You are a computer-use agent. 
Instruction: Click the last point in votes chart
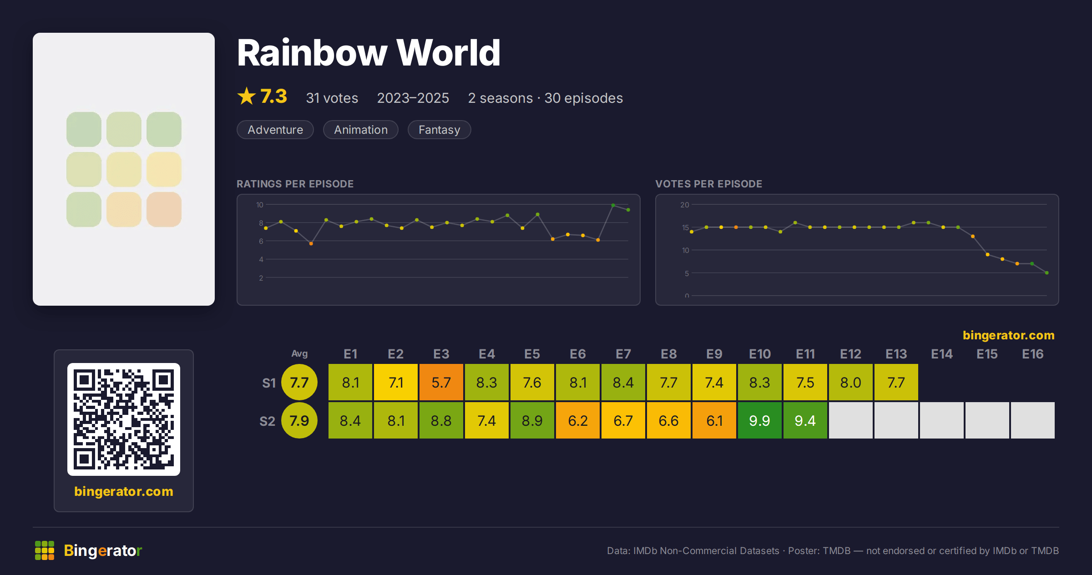1047,273
